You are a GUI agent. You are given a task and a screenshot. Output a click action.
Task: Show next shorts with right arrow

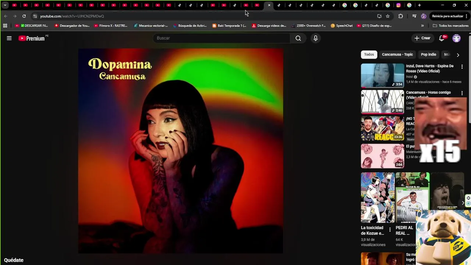[x=463, y=203]
